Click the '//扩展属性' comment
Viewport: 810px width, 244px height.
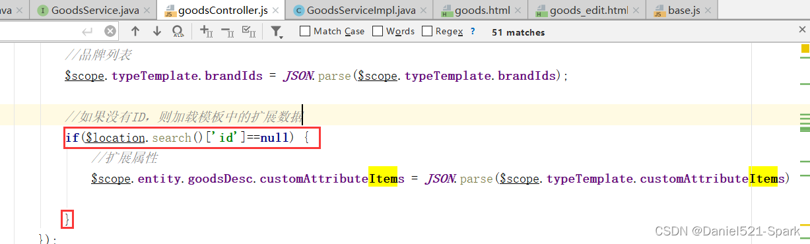pos(124,158)
